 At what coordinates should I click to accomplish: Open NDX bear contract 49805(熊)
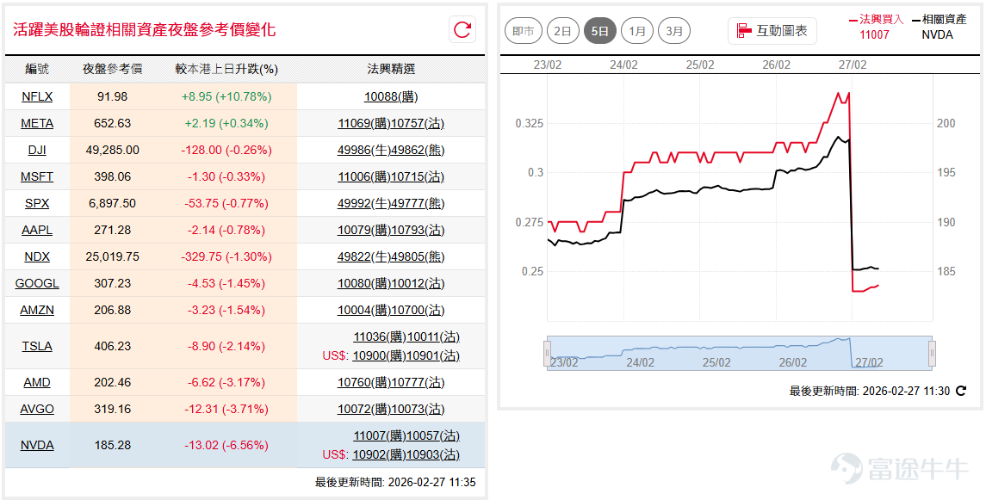point(418,257)
